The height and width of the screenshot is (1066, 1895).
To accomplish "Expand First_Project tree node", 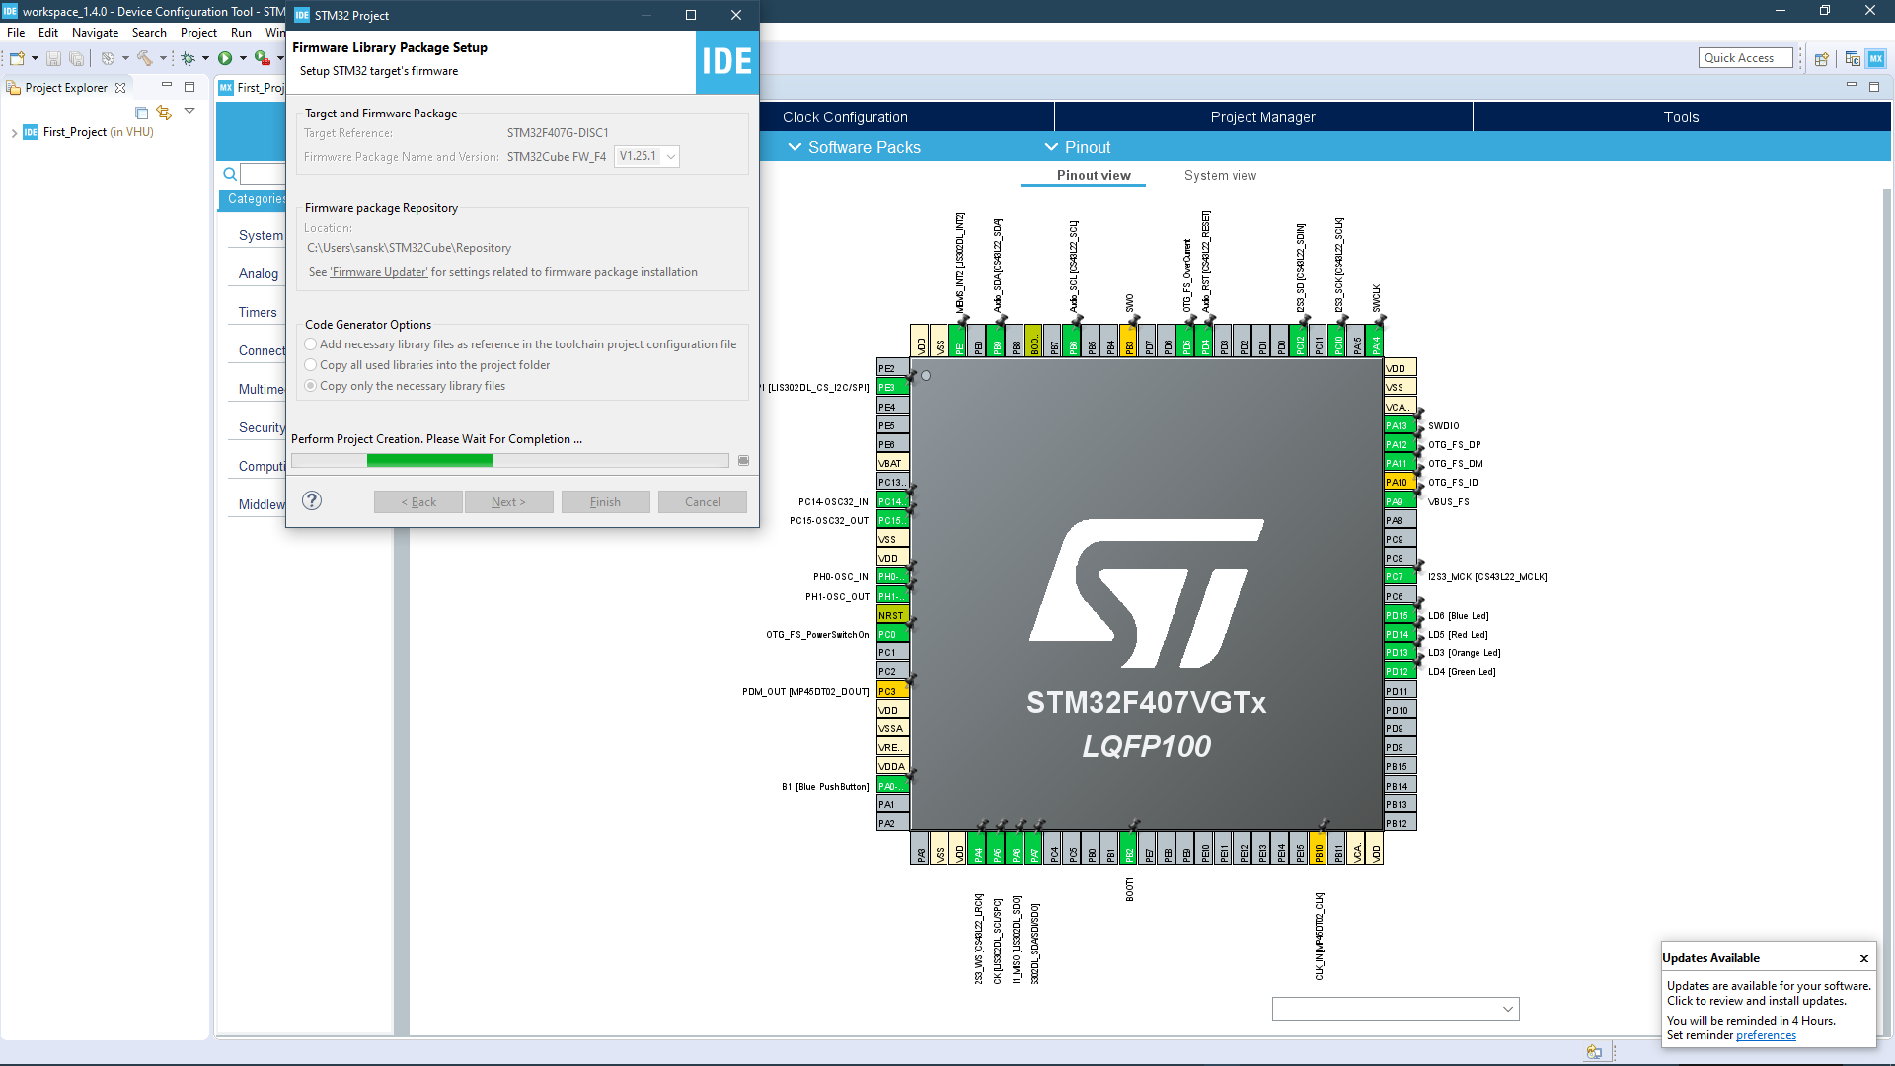I will [x=14, y=133].
